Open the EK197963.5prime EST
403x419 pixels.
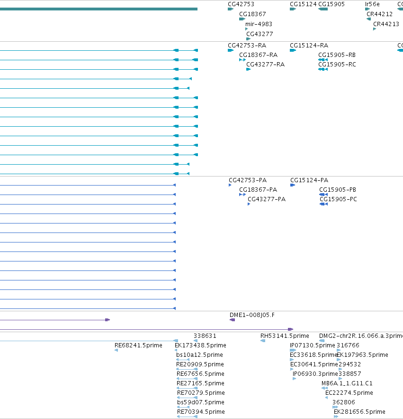click(362, 355)
